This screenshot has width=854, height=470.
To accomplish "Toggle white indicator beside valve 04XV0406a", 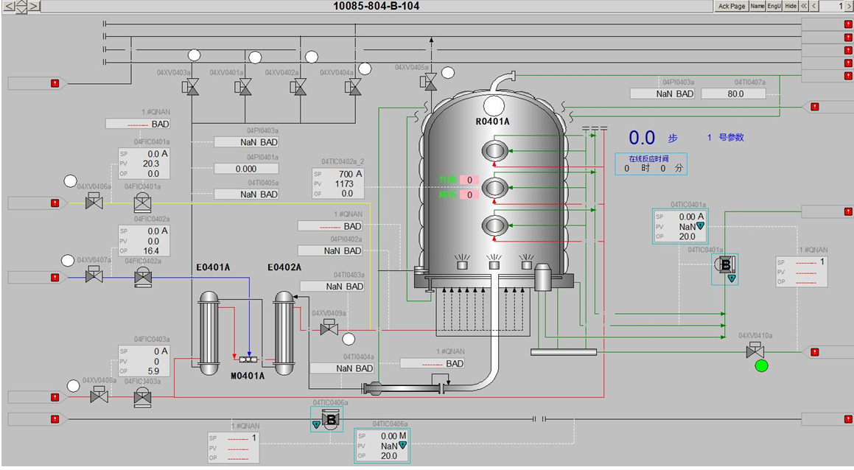I will (70, 180).
